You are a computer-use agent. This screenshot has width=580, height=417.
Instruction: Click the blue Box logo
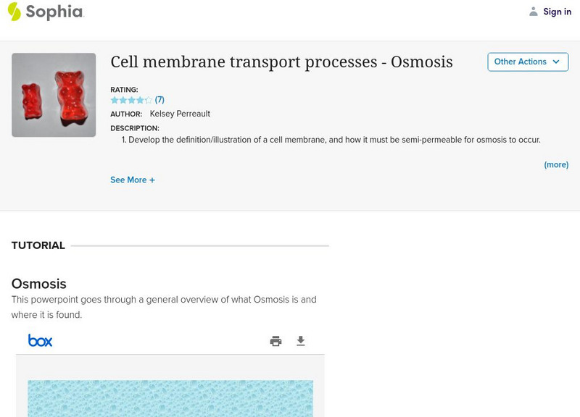pos(40,340)
